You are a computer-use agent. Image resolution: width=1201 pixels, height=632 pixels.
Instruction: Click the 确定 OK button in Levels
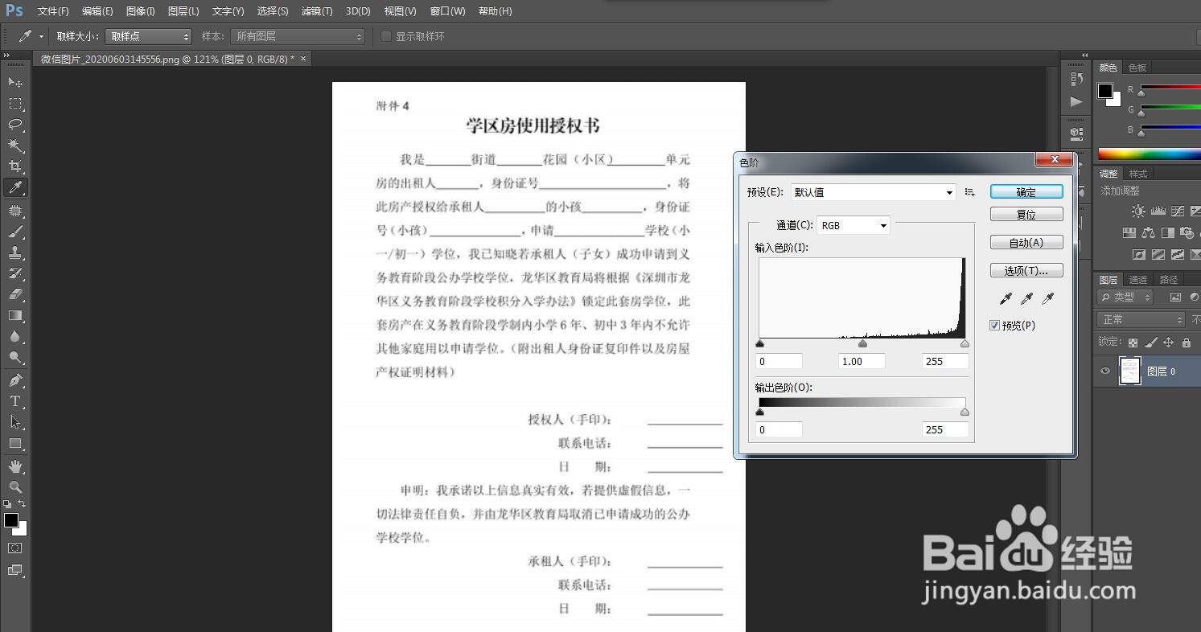(1026, 191)
